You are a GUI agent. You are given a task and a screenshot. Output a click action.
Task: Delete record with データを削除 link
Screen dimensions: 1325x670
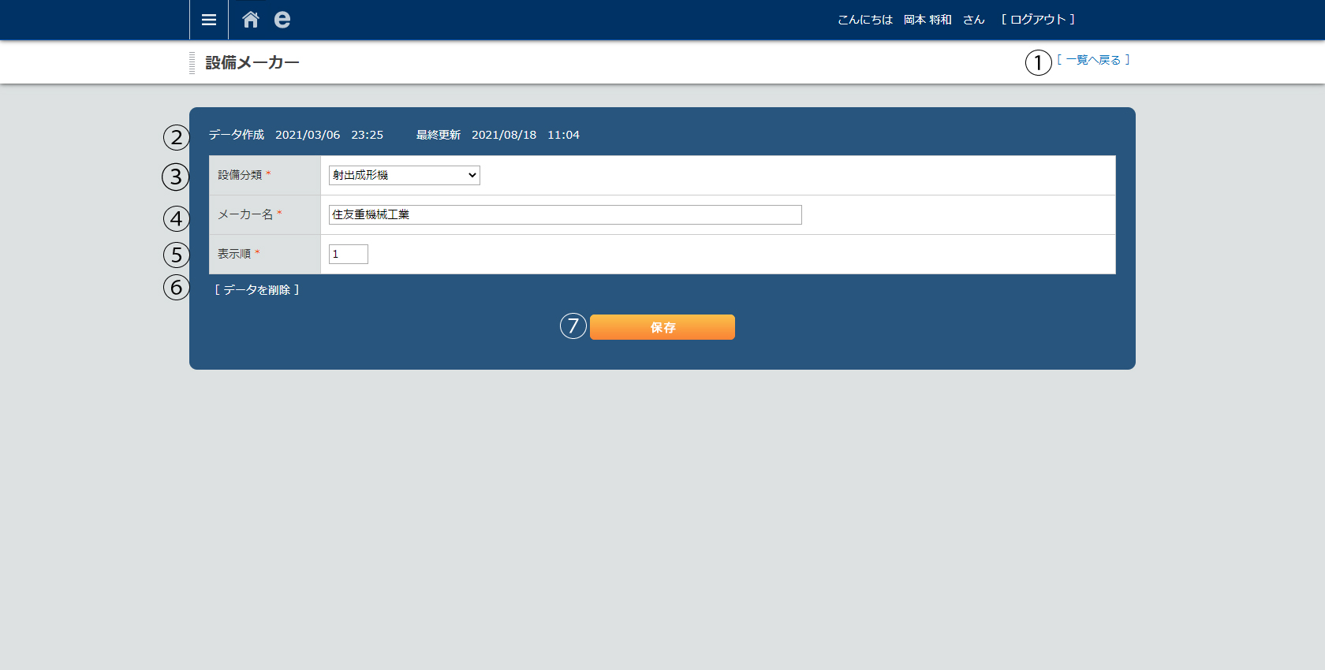(257, 290)
